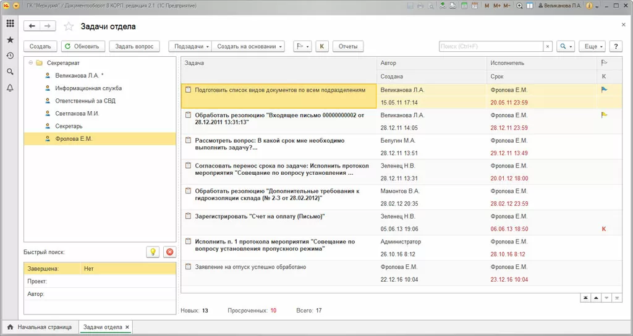Clear the search field with x
The height and width of the screenshot is (336, 633).
coord(548,46)
